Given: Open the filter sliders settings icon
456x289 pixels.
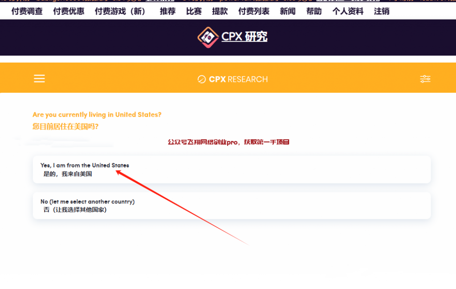Looking at the screenshot, I should (x=425, y=79).
